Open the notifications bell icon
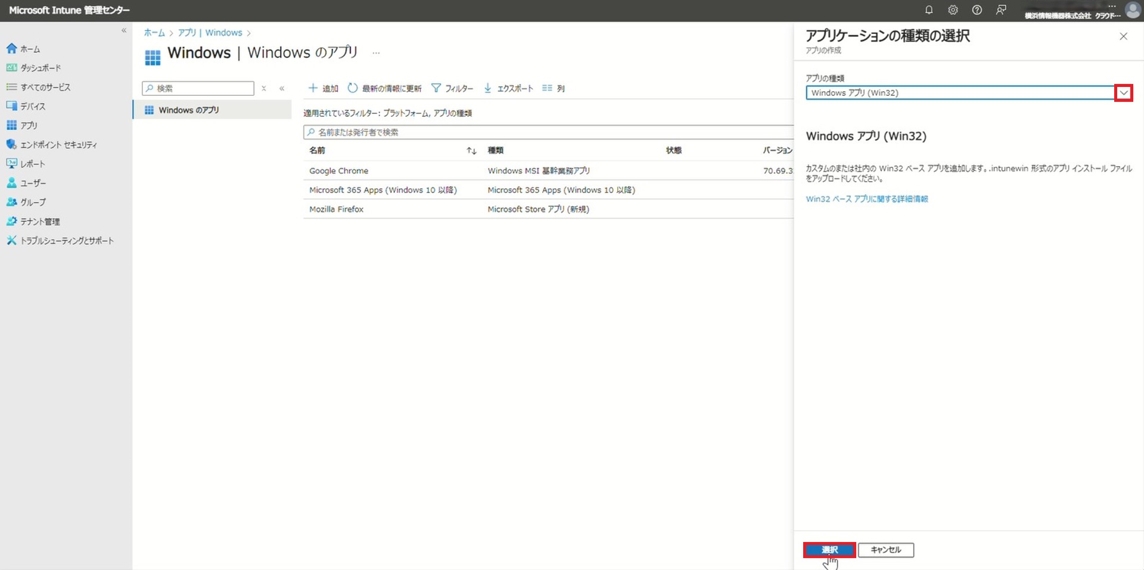Screen dimensions: 1144x570 928,10
